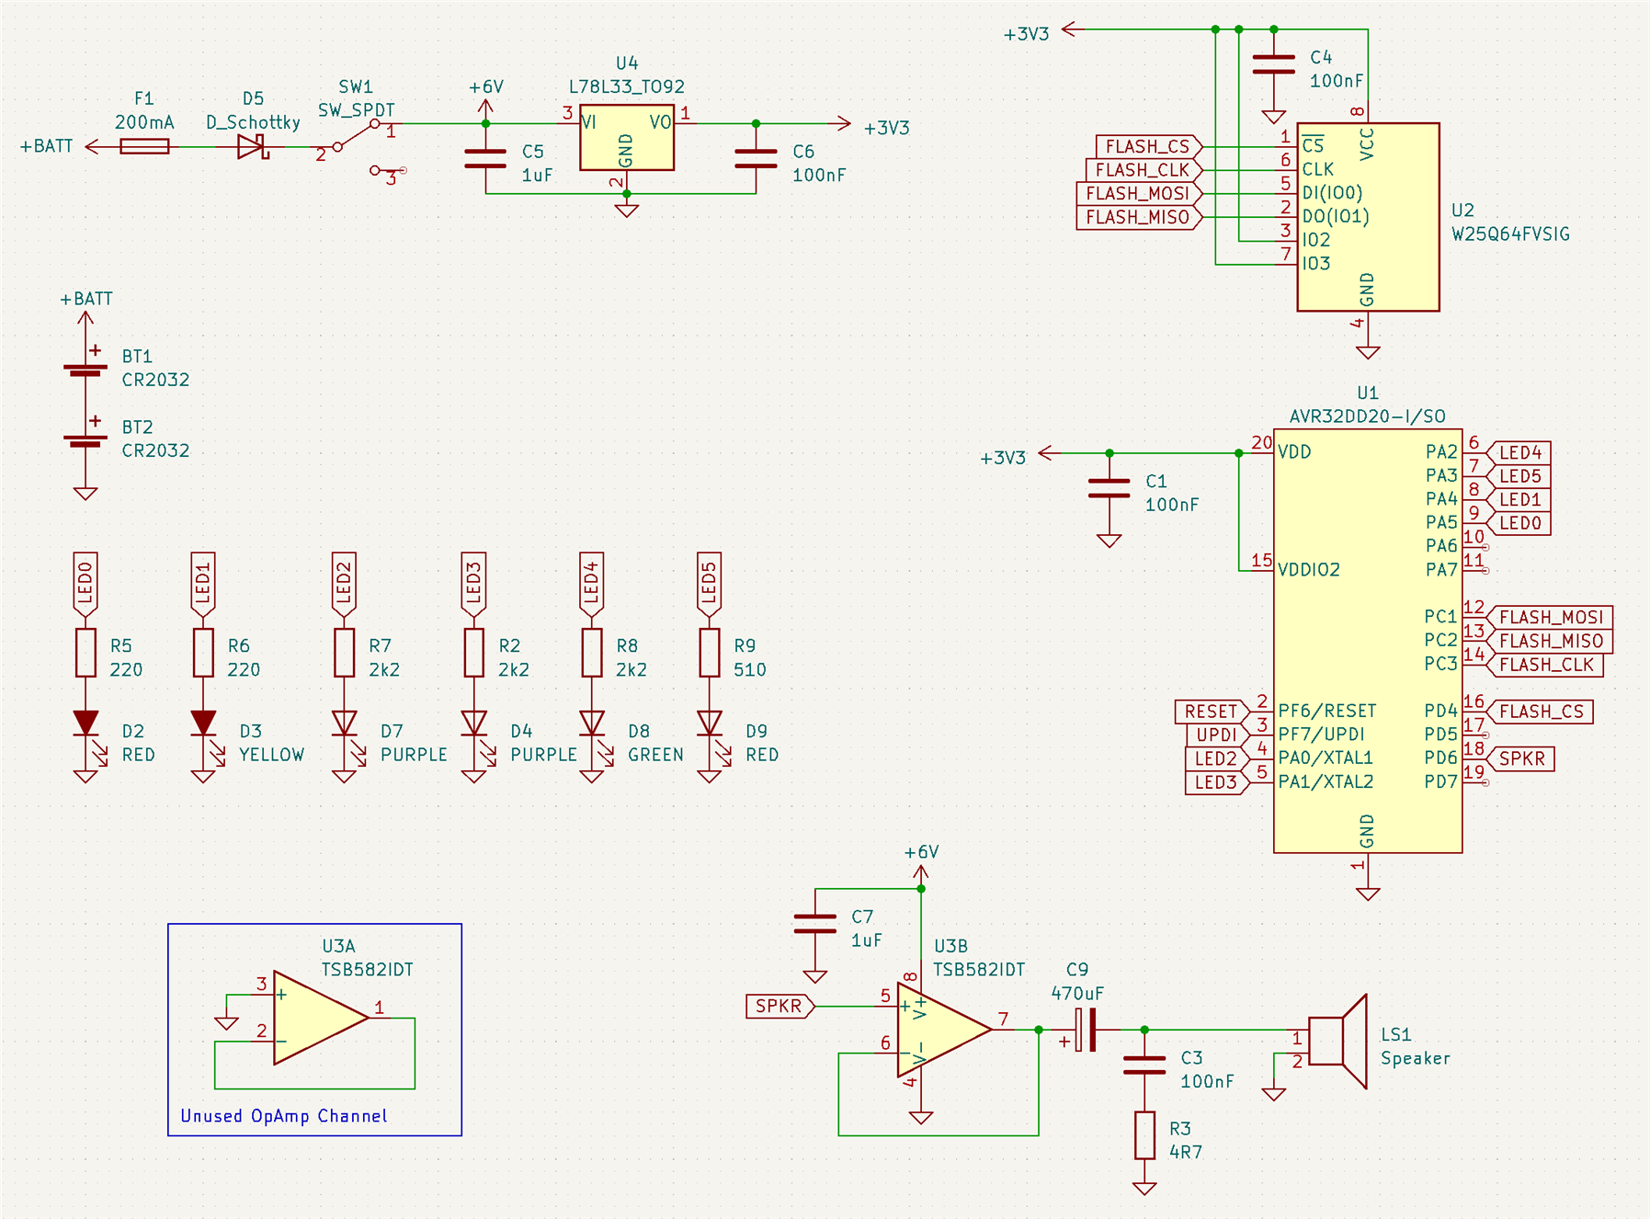Click the FLASH_CS label at U1 PD4
This screenshot has width=1650, height=1219.
1540,712
